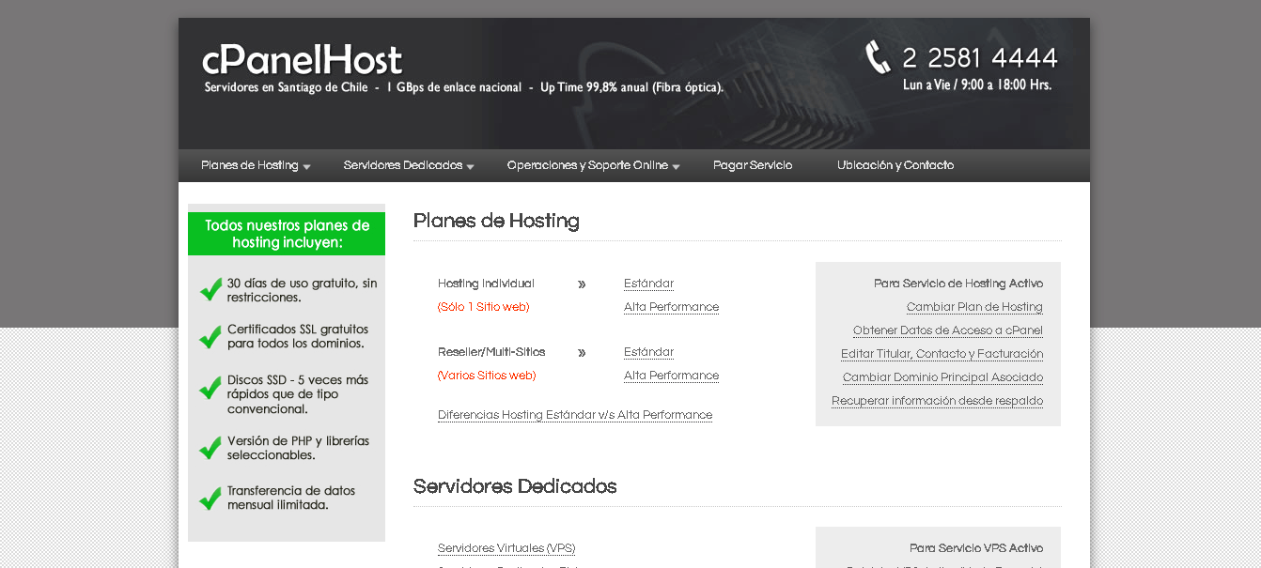
Task: Click Editar Titular, Contacto y Facturación
Action: (x=942, y=354)
